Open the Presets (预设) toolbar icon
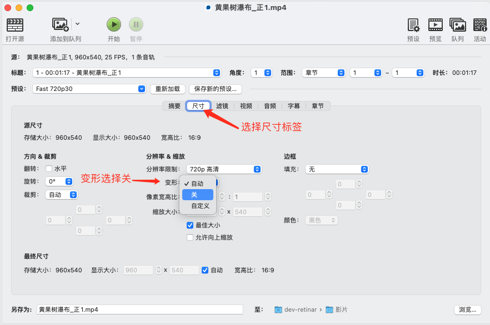Viewport: 490px width, 325px height. coord(413,25)
